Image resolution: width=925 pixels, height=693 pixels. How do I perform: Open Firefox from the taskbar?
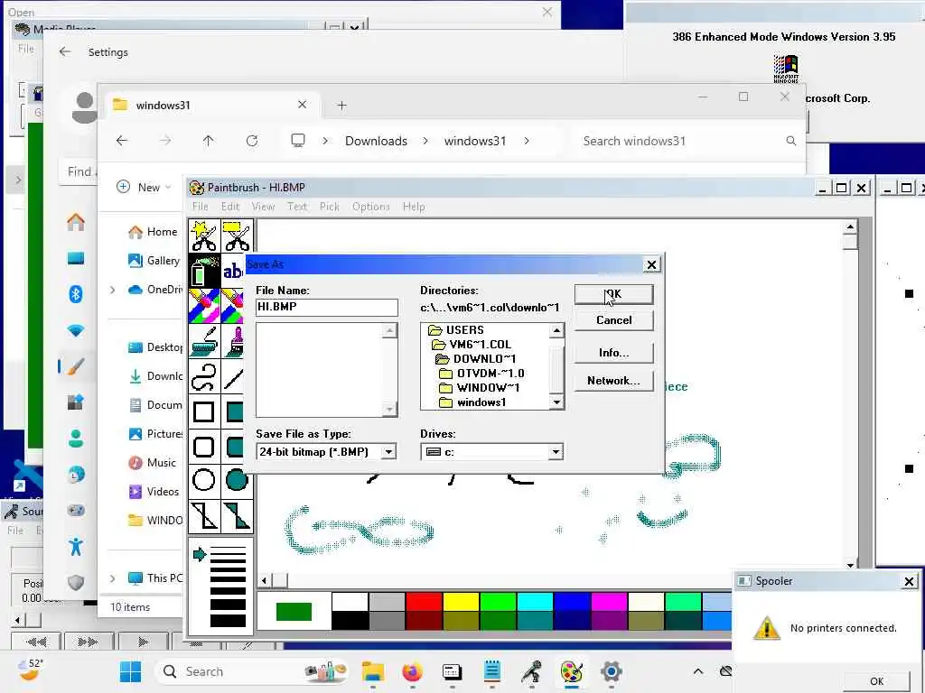point(412,671)
